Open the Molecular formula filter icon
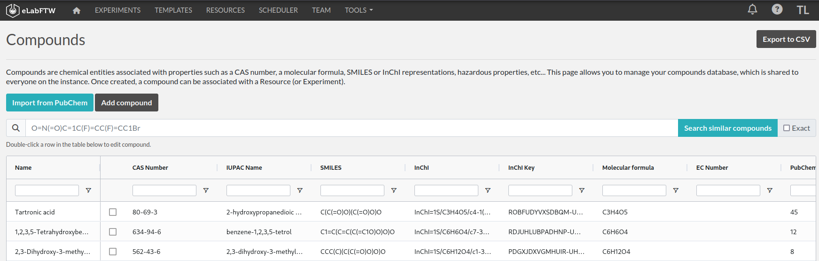 [676, 190]
